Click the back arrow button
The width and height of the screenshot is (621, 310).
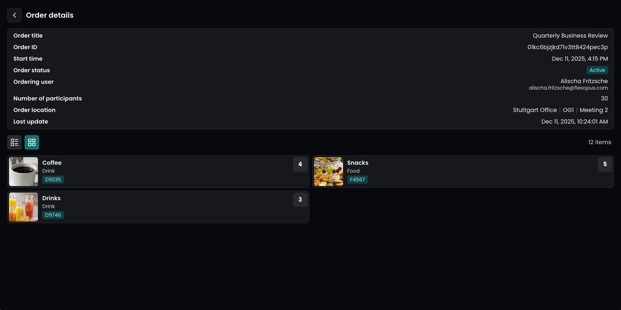point(14,15)
